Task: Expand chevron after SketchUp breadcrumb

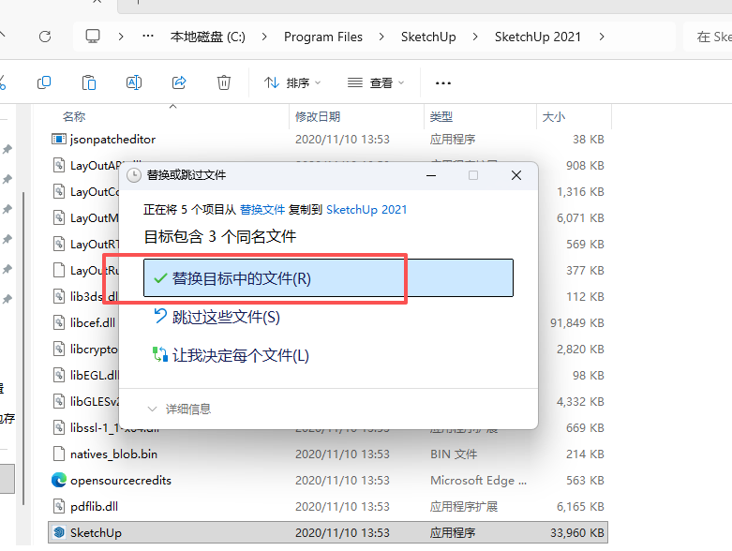Action: [475, 37]
